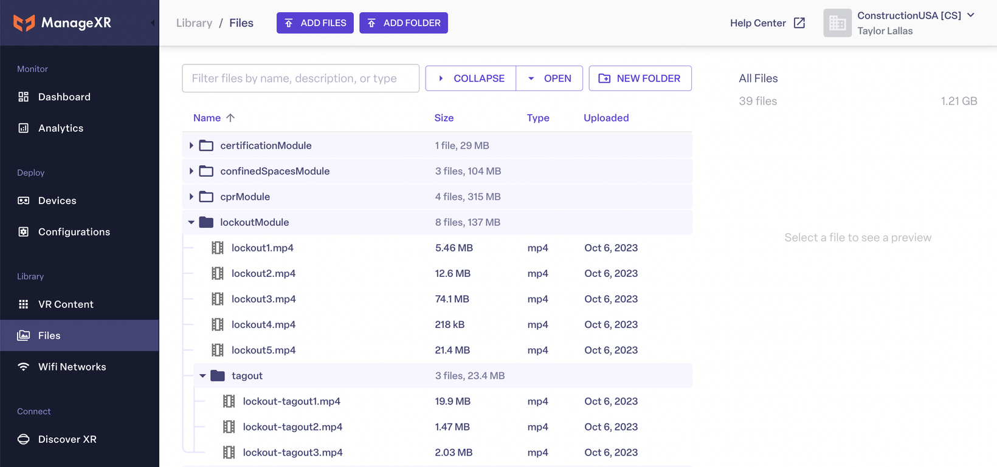Click the organization building avatar icon

(837, 23)
